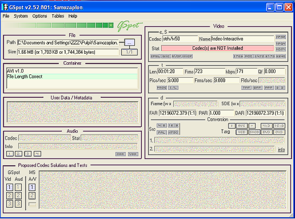Click the MS A/V test 2 button
Image resolution: width=295 pixels, height=219 pixels.
(32, 196)
